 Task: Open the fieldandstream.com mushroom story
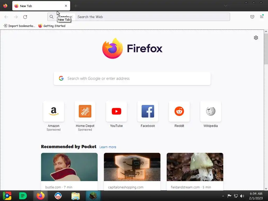click(195, 167)
